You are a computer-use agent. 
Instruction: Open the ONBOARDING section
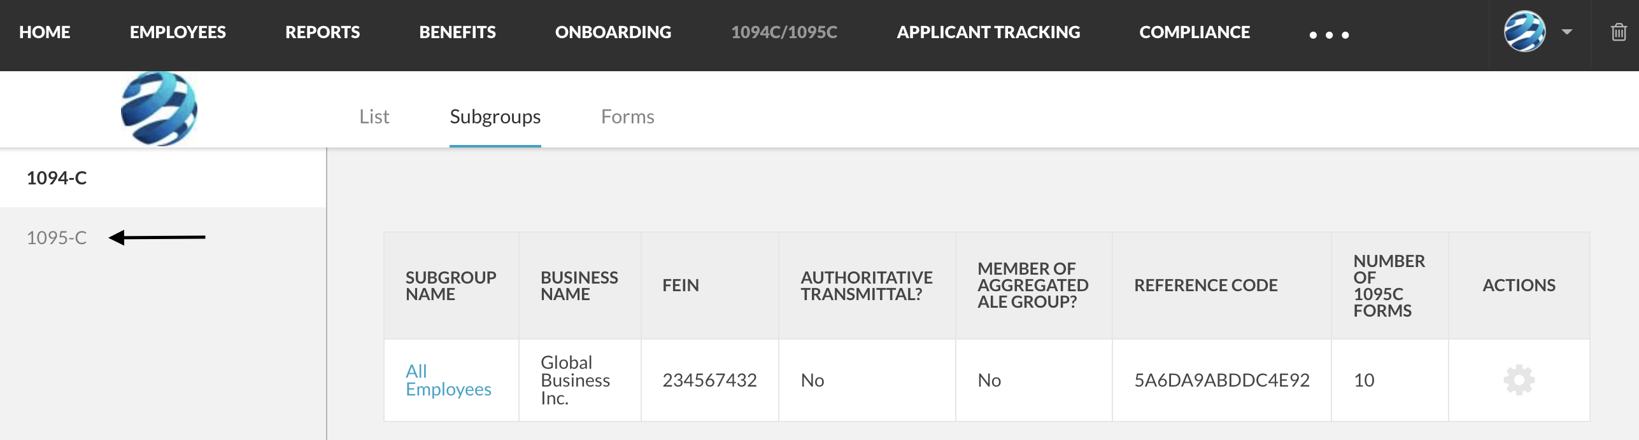tap(613, 32)
